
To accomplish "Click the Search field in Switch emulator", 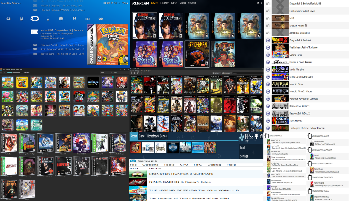I will [x=122, y=73].
